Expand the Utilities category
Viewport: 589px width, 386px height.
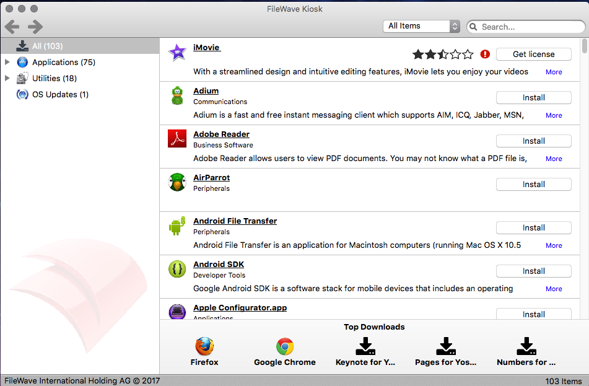7,78
